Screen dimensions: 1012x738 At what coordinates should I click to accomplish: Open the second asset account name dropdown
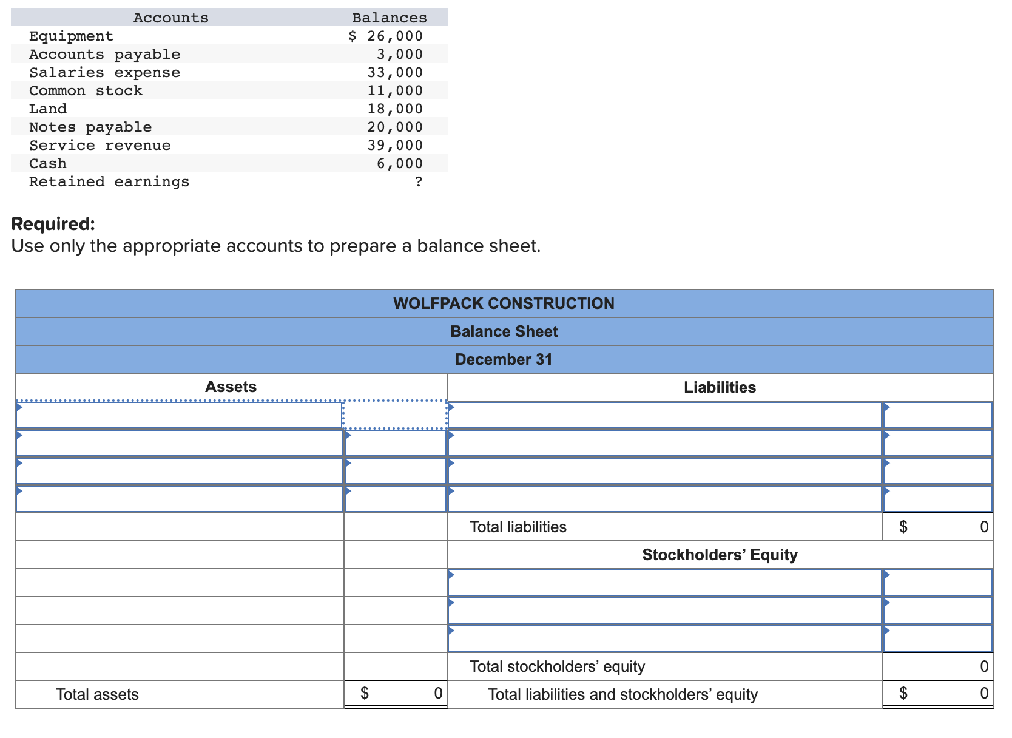tap(179, 443)
